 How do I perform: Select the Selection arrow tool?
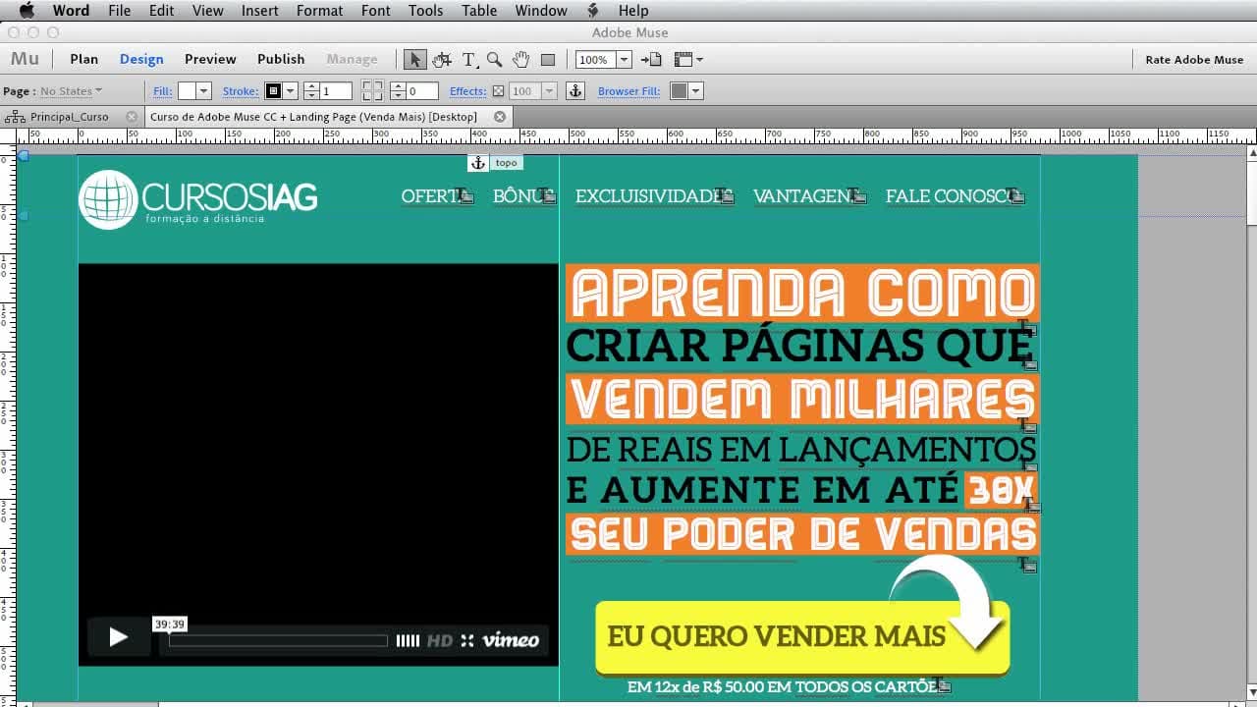414,60
